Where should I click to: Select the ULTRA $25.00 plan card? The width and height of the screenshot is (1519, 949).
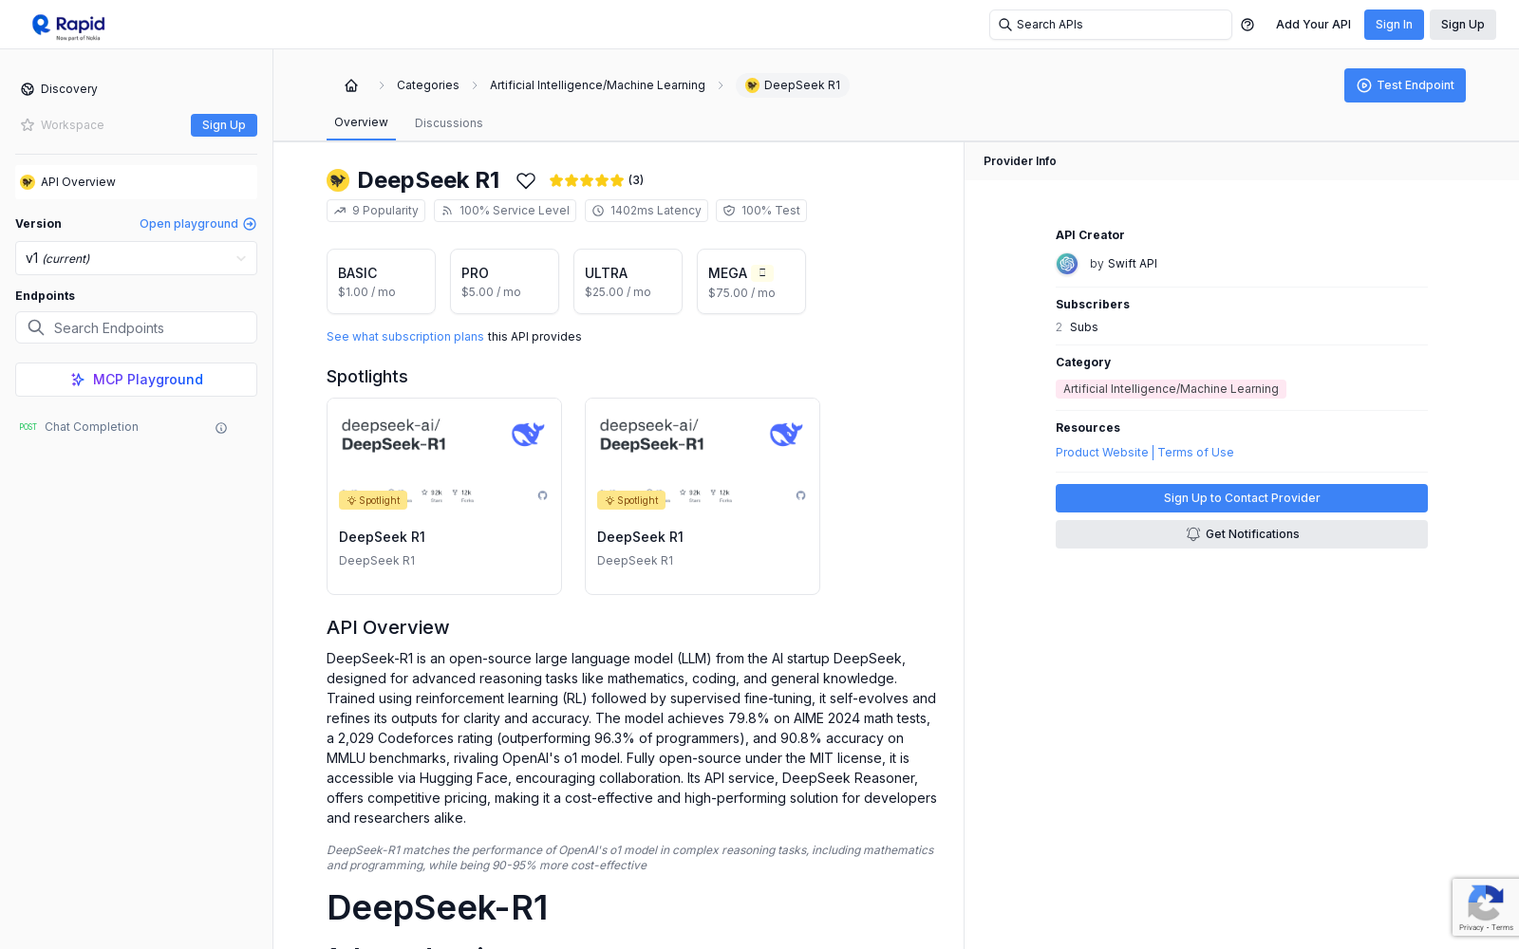[x=628, y=281]
